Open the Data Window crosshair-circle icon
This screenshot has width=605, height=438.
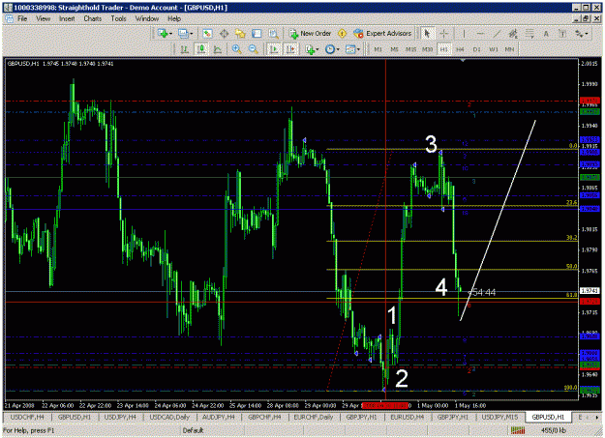pyautogui.click(x=224, y=34)
